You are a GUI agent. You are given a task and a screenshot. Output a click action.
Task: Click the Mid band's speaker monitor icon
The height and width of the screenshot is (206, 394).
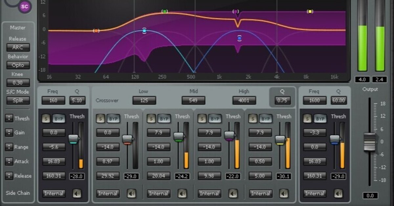coord(183,194)
